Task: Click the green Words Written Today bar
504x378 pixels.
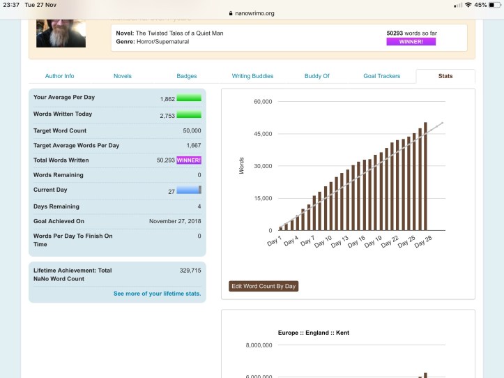Action: [188, 114]
